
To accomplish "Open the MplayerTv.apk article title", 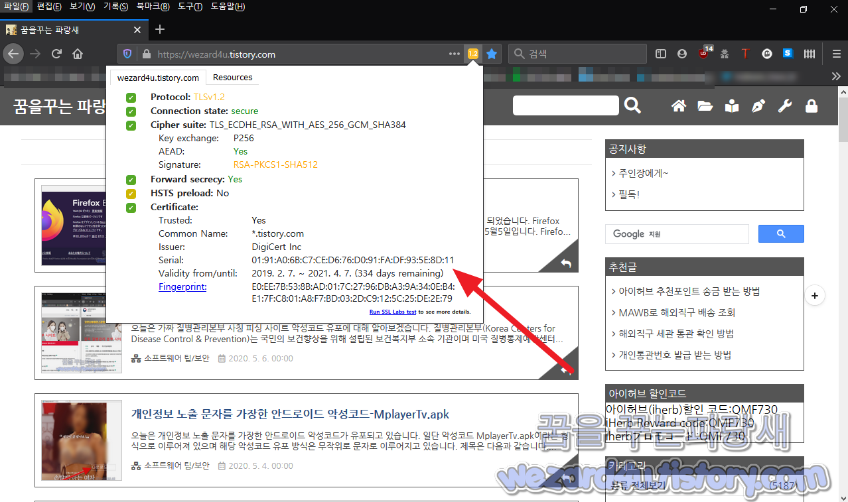I will point(290,414).
